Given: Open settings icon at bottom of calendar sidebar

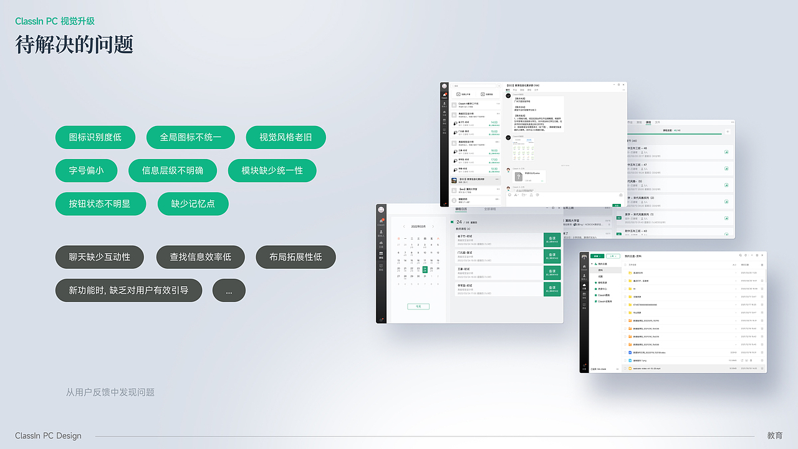Looking at the screenshot, I should (x=381, y=320).
